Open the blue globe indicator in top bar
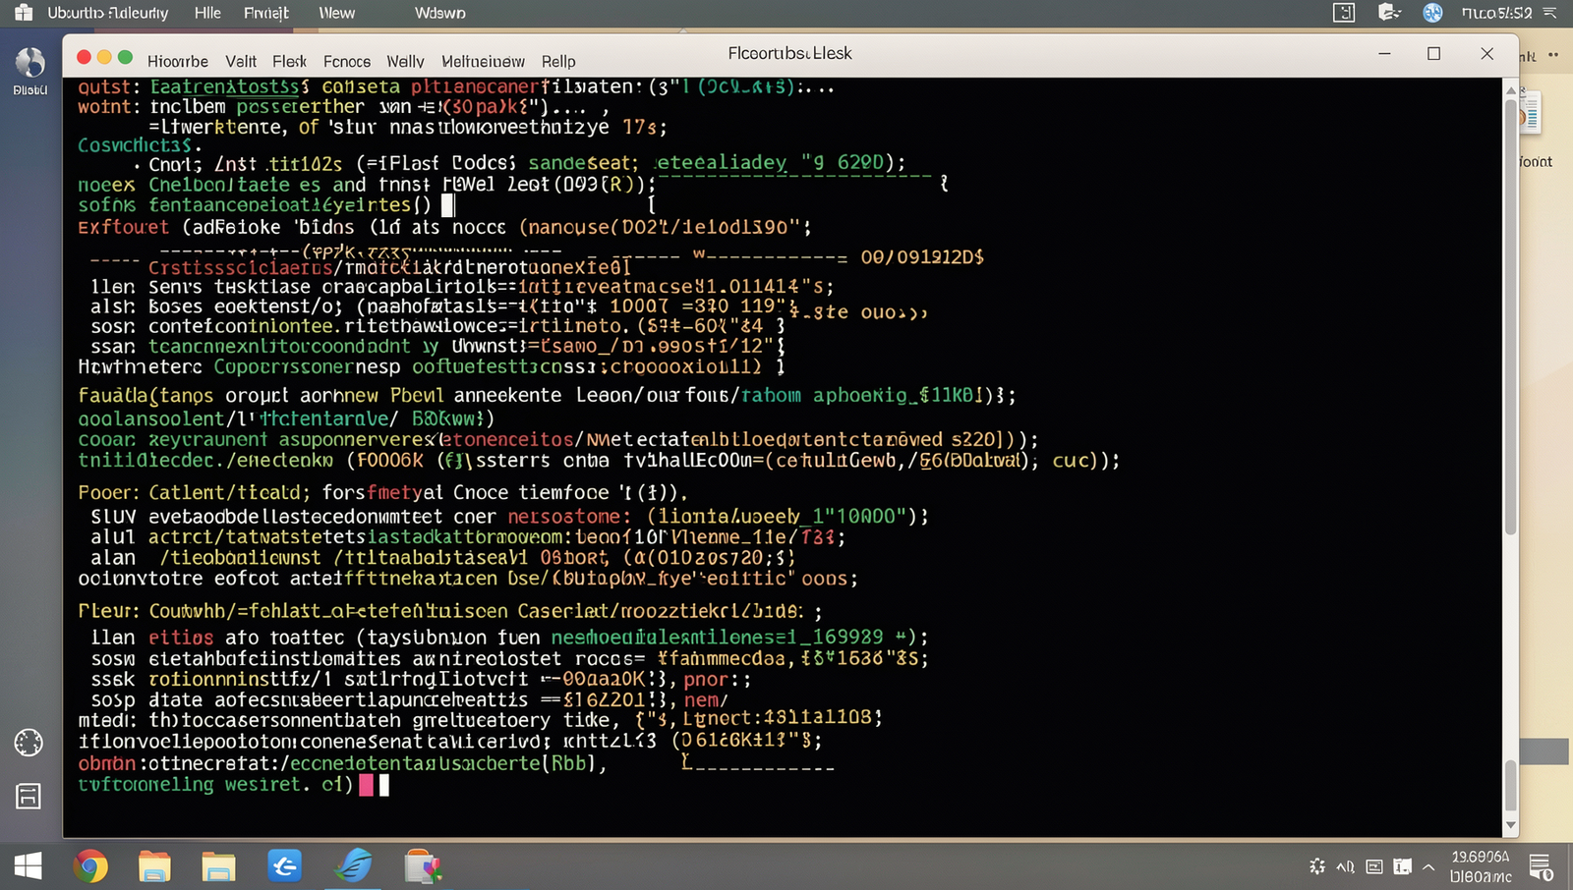The height and width of the screenshot is (890, 1573). pyautogui.click(x=1432, y=13)
